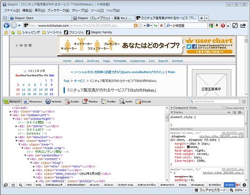Click in the Search Elements field
Viewport: 250px width, 195px height.
click(x=214, y=101)
